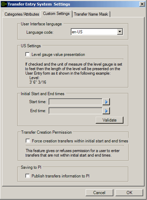This screenshot has height=200, width=147.
Task: Click 'User Interface language' group title
Action: click(41, 24)
